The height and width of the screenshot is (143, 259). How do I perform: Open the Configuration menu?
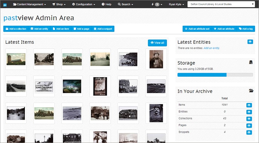click(84, 5)
